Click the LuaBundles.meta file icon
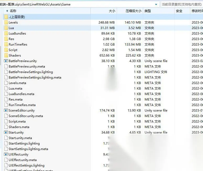The image size is (203, 171). pyautogui.click(x=6, y=94)
